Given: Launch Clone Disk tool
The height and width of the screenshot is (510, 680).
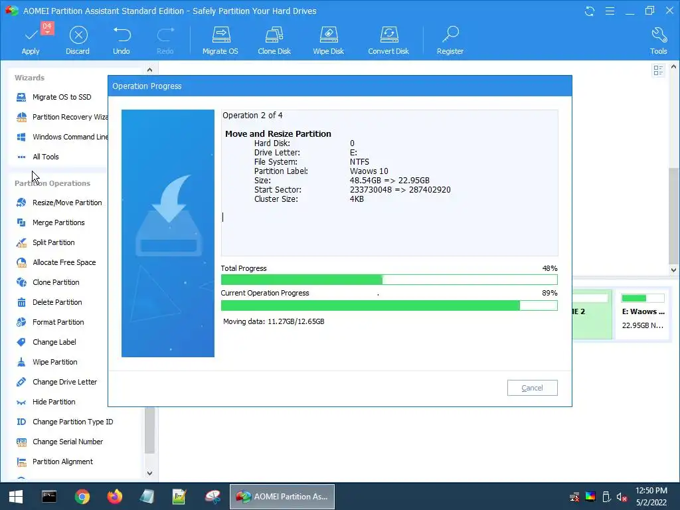Looking at the screenshot, I should click(274, 41).
